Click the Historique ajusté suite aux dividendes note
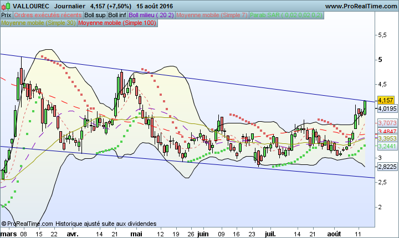 point(106,224)
